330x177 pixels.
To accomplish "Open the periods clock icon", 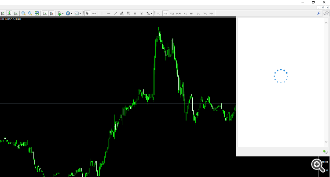I will (x=68, y=14).
